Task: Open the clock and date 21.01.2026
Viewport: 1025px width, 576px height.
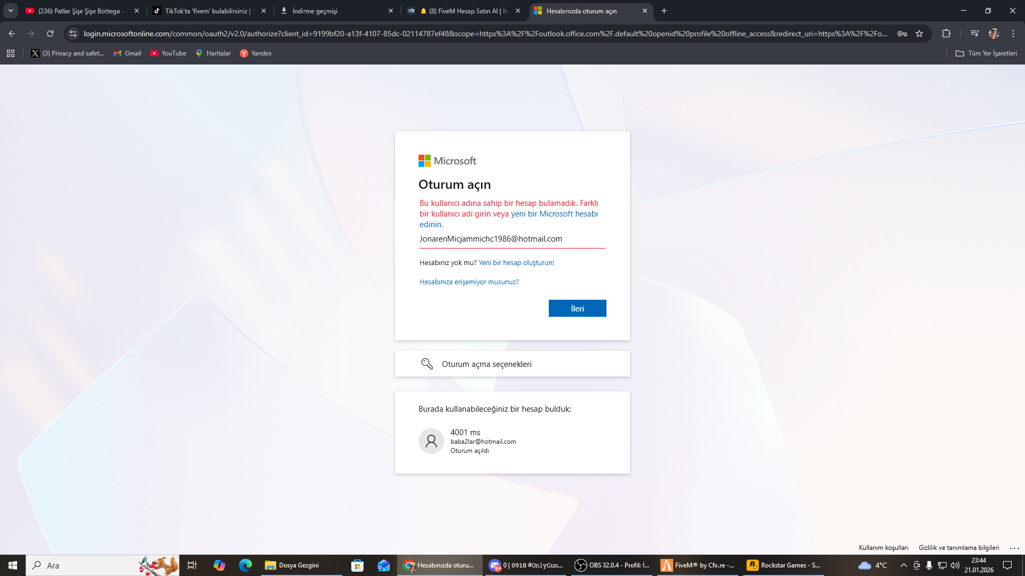Action: [x=979, y=565]
